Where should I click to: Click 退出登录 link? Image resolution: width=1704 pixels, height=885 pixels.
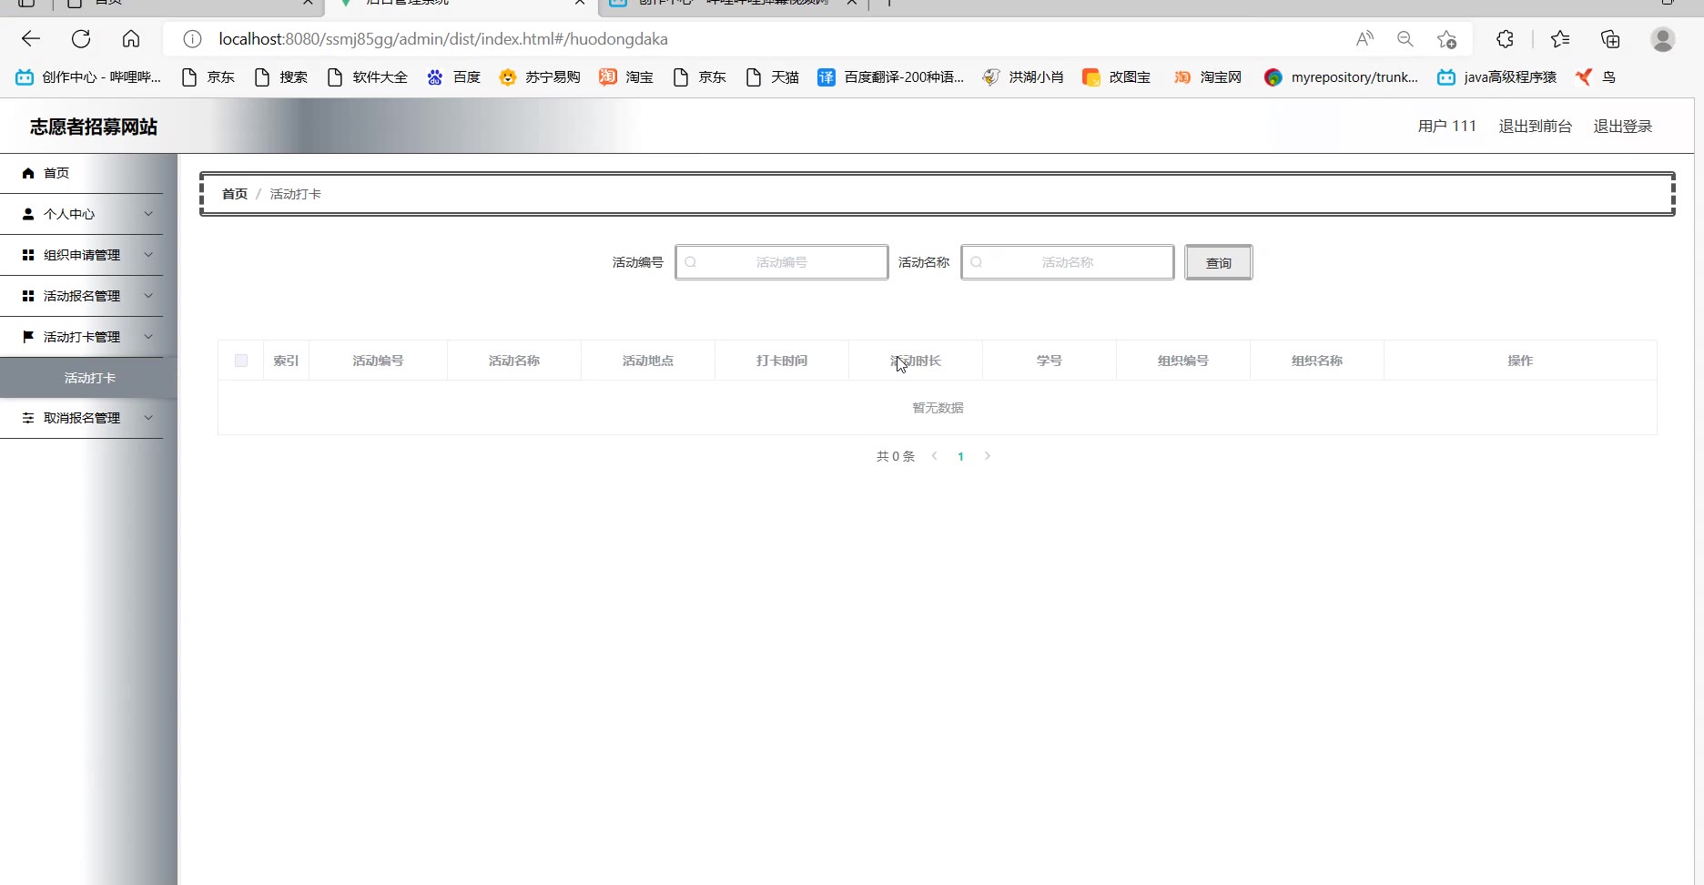[x=1623, y=127]
